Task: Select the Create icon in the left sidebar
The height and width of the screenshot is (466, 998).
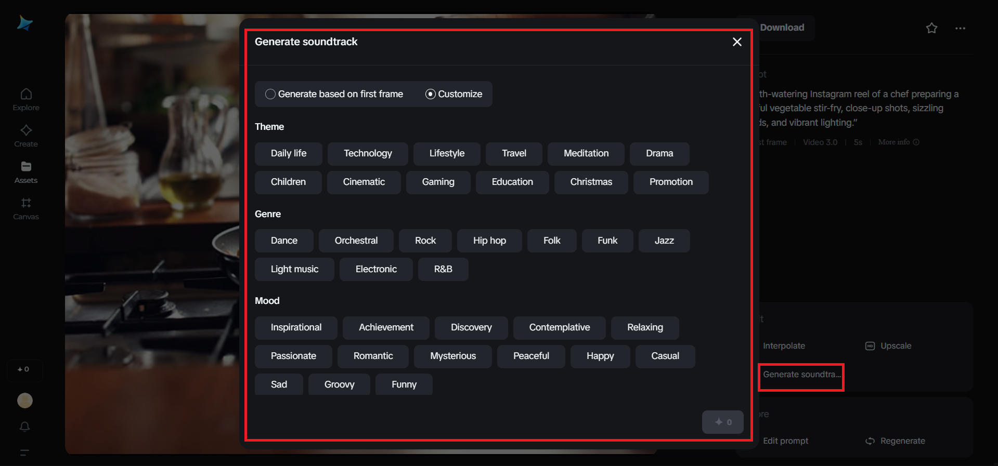Action: [x=25, y=135]
